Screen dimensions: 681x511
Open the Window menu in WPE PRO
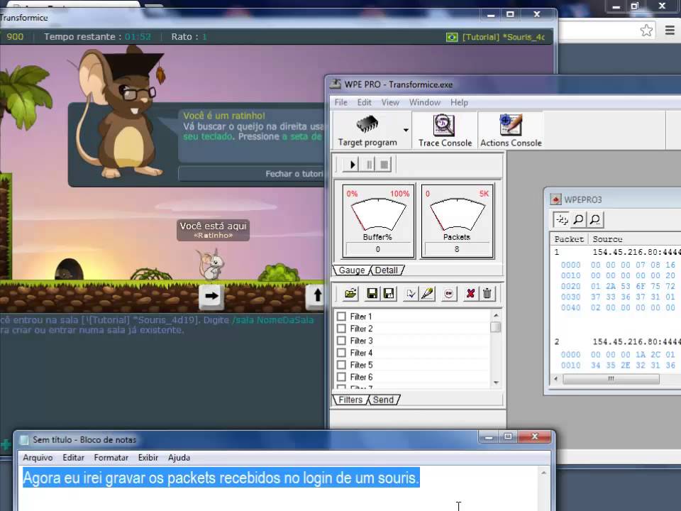click(x=425, y=102)
